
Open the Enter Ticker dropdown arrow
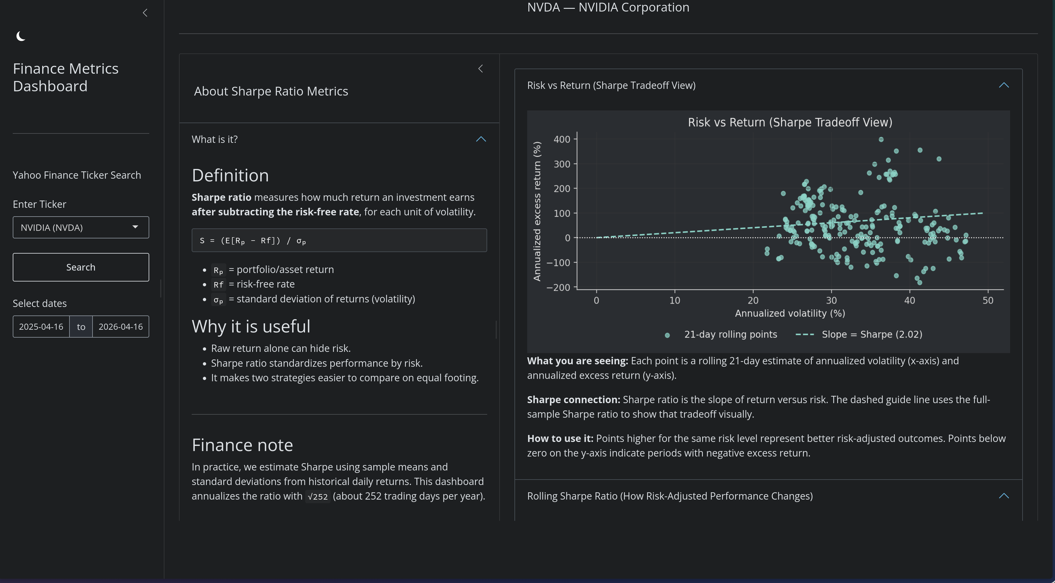[136, 227]
